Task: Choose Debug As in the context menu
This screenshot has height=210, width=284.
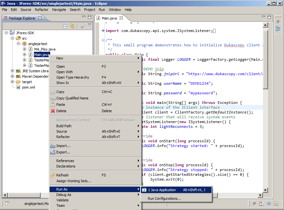Action: (x=95, y=195)
